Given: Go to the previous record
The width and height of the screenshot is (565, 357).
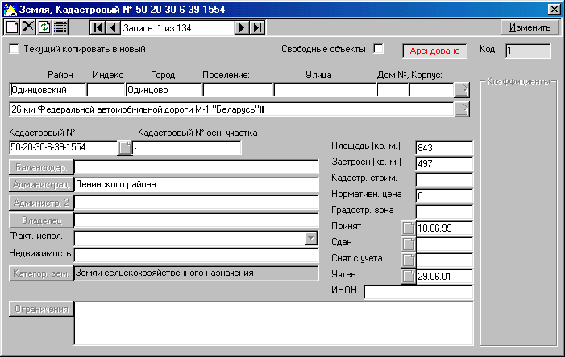Looking at the screenshot, I should 113,27.
